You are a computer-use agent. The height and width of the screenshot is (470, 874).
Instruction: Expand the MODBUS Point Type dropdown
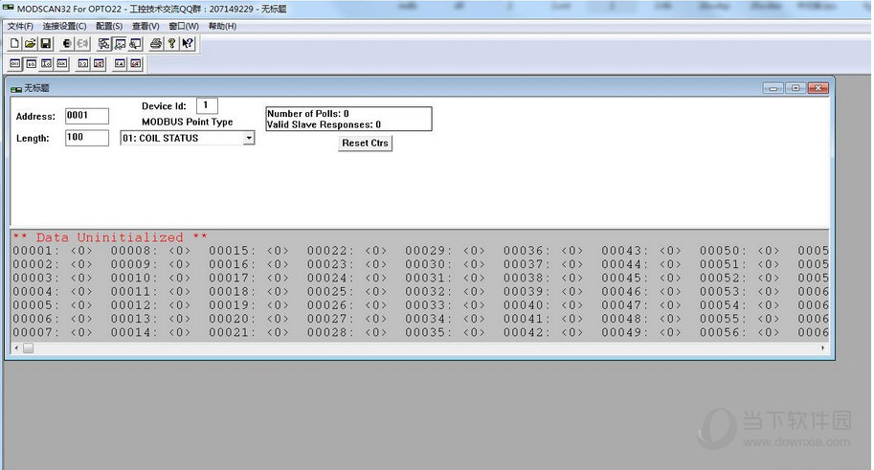pos(249,138)
